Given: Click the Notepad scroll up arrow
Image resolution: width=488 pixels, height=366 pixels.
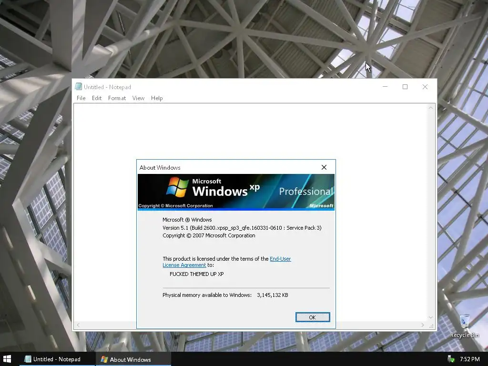Looking at the screenshot, I should pos(431,108).
